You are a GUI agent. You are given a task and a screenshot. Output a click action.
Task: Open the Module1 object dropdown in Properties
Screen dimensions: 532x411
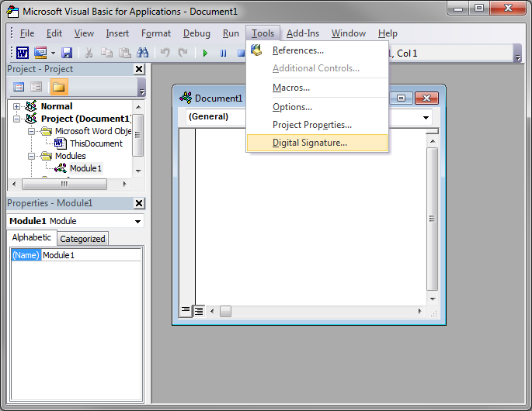(137, 221)
